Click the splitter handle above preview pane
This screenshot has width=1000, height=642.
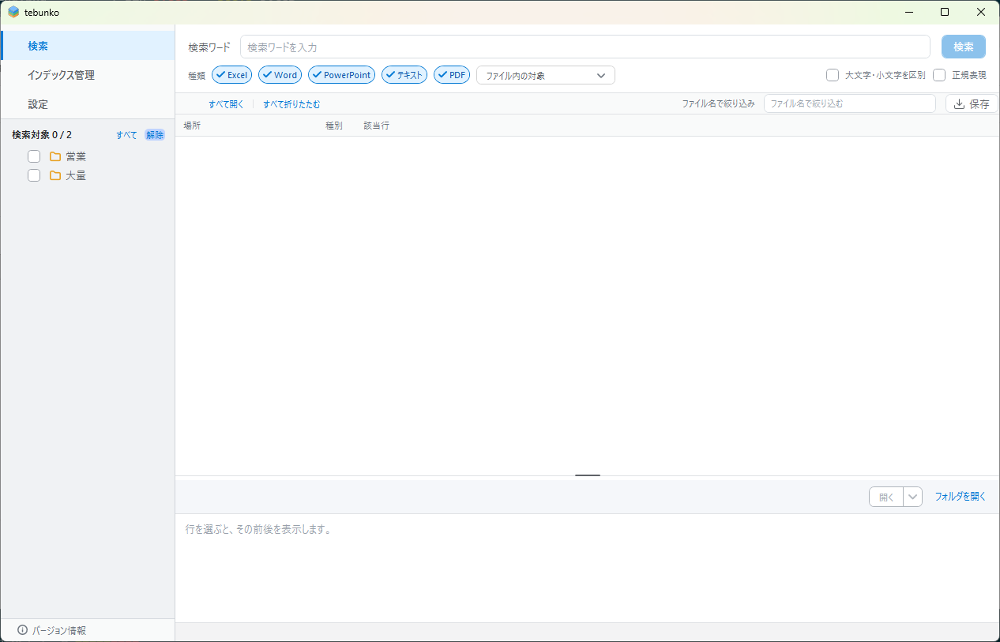(588, 475)
